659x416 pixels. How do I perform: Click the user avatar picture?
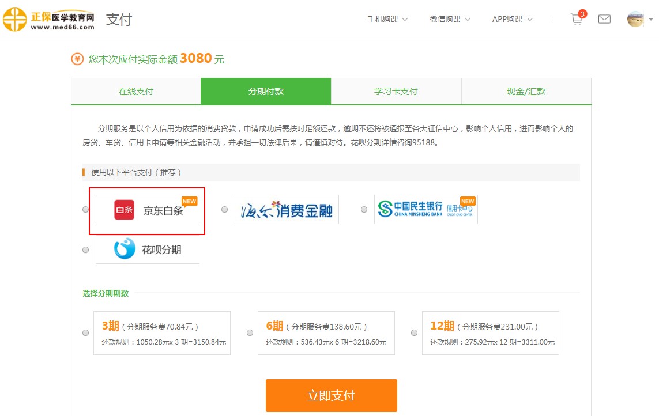[x=635, y=19]
